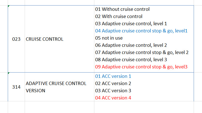Image resolution: width=202 pixels, height=113 pixels.
Task: Click the green error triangle on cell 314
Action: (x=9, y=73)
